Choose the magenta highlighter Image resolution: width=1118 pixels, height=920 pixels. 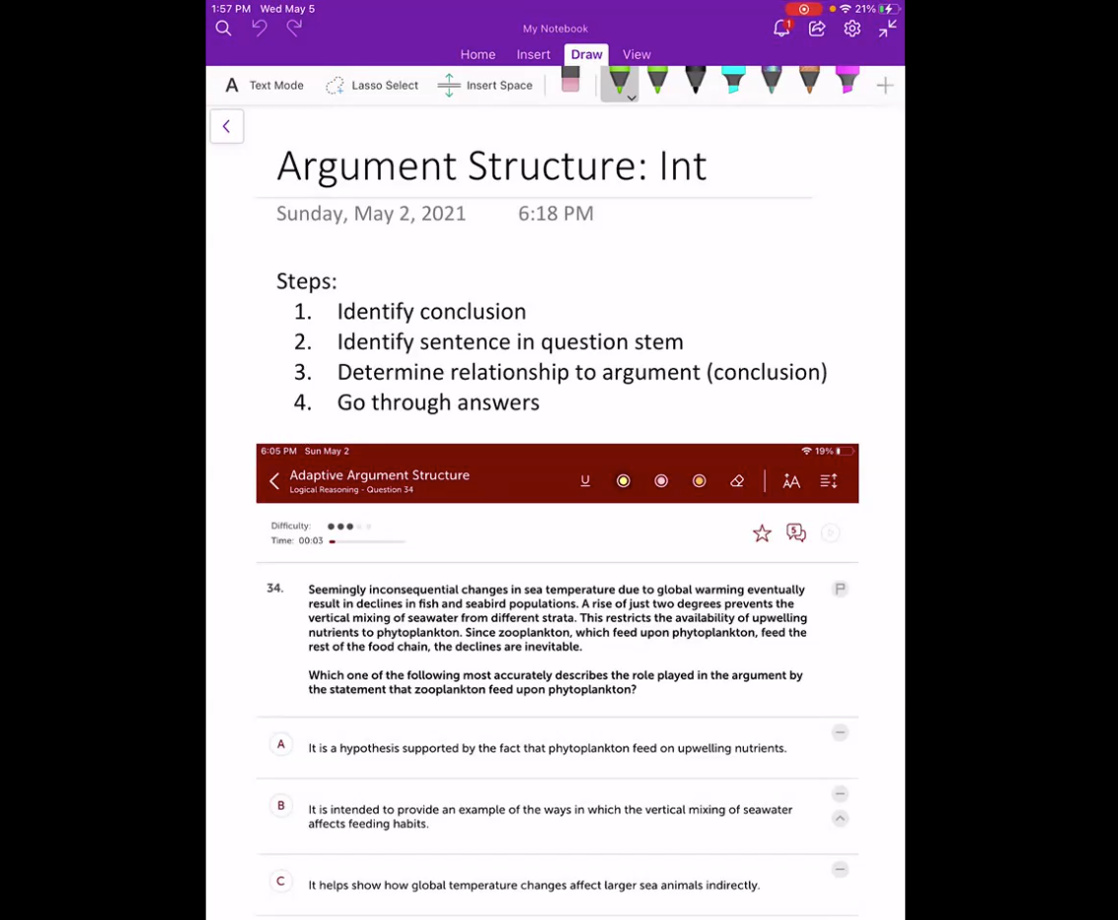point(848,80)
